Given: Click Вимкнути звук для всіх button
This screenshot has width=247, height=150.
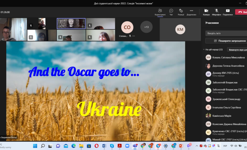Looking at the screenshot, I should (x=237, y=50).
